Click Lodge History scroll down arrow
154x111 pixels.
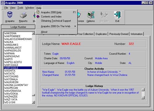click(143, 97)
